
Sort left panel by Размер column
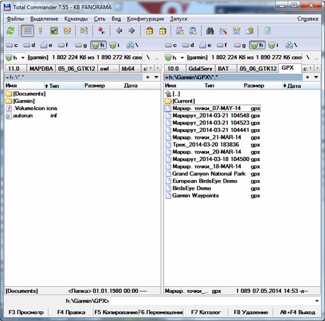[103, 85]
